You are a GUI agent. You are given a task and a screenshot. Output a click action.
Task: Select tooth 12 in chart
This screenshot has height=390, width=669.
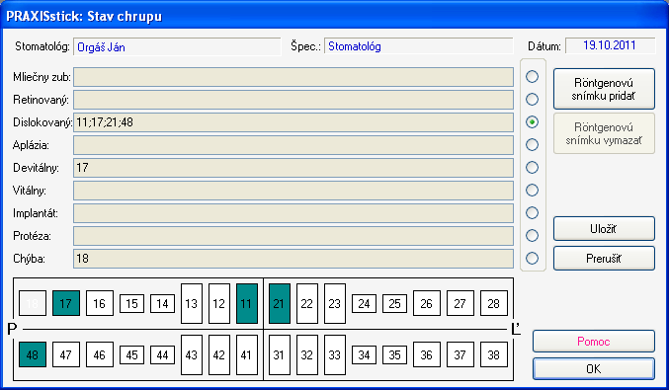(x=219, y=303)
